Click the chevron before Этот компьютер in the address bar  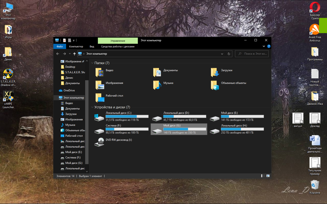point(84,54)
